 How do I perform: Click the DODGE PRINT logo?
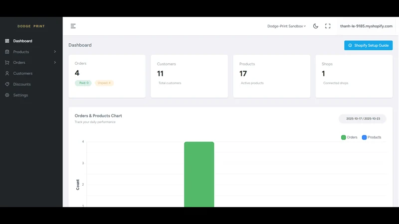tap(31, 26)
